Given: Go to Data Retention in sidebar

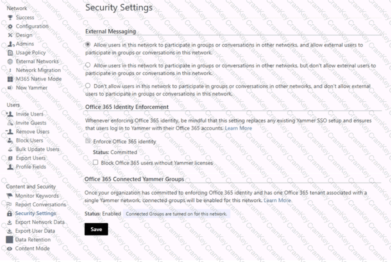Looking at the screenshot, I should click(33, 239).
